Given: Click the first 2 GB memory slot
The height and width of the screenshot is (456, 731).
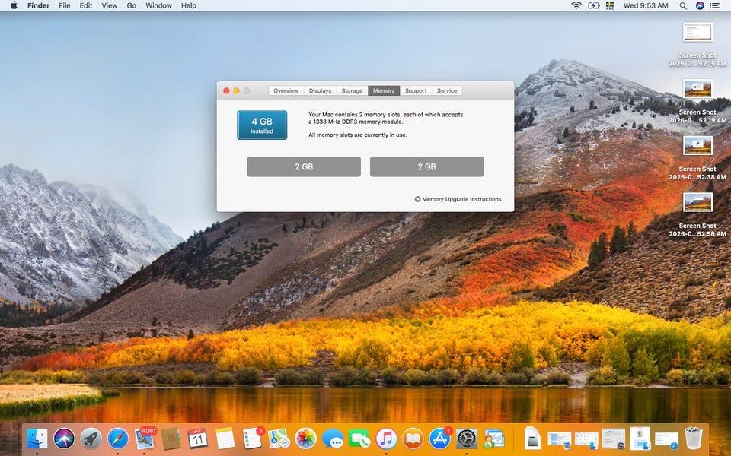Looking at the screenshot, I should point(304,166).
